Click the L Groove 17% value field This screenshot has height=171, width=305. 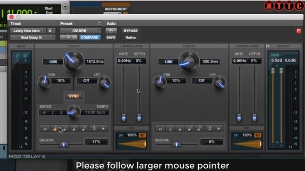[x=96, y=142]
